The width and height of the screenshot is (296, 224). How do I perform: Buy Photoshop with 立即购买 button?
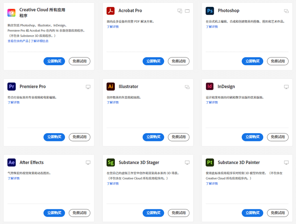(x=252, y=61)
